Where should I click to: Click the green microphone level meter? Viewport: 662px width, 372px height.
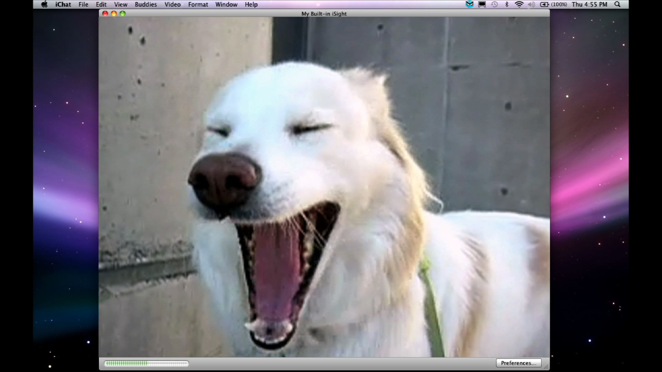pyautogui.click(x=147, y=363)
